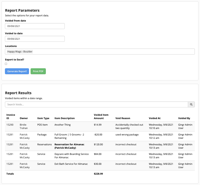Sort by Voided By column header
Image resolution: width=200 pixels, height=185 pixels.
tap(184, 118)
